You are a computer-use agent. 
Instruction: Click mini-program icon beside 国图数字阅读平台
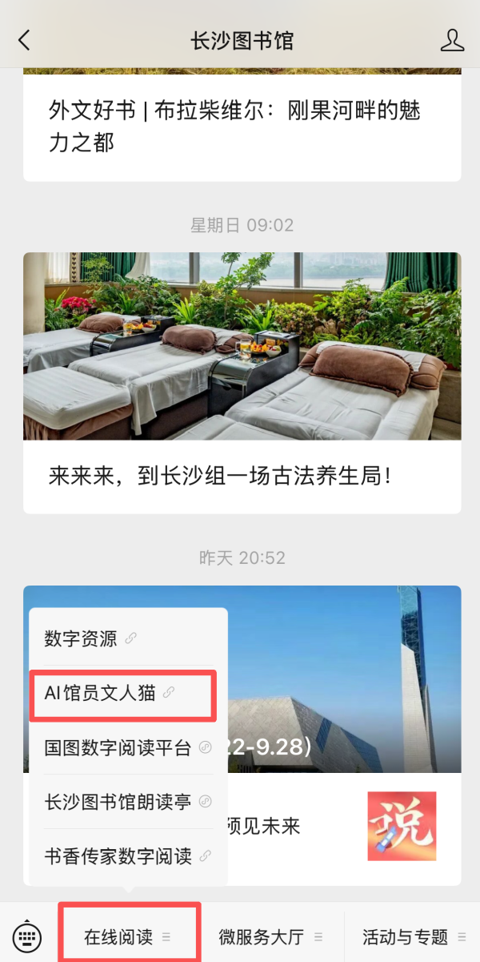coord(205,748)
